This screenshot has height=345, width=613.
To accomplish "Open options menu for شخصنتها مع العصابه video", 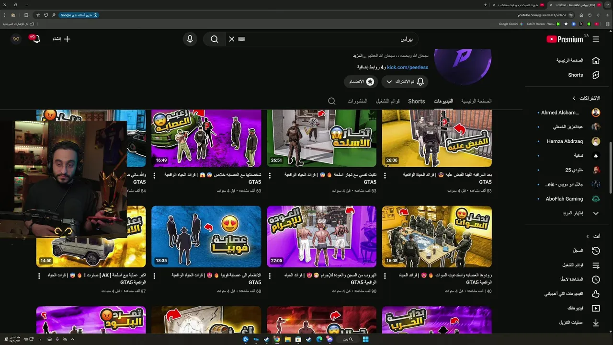I will 154,175.
